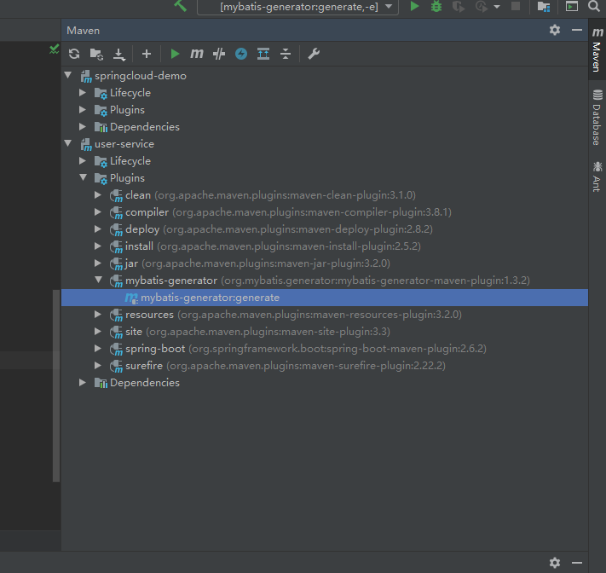Viewport: 606px width, 573px height.
Task: Expand the site plugin node
Action: (x=98, y=332)
